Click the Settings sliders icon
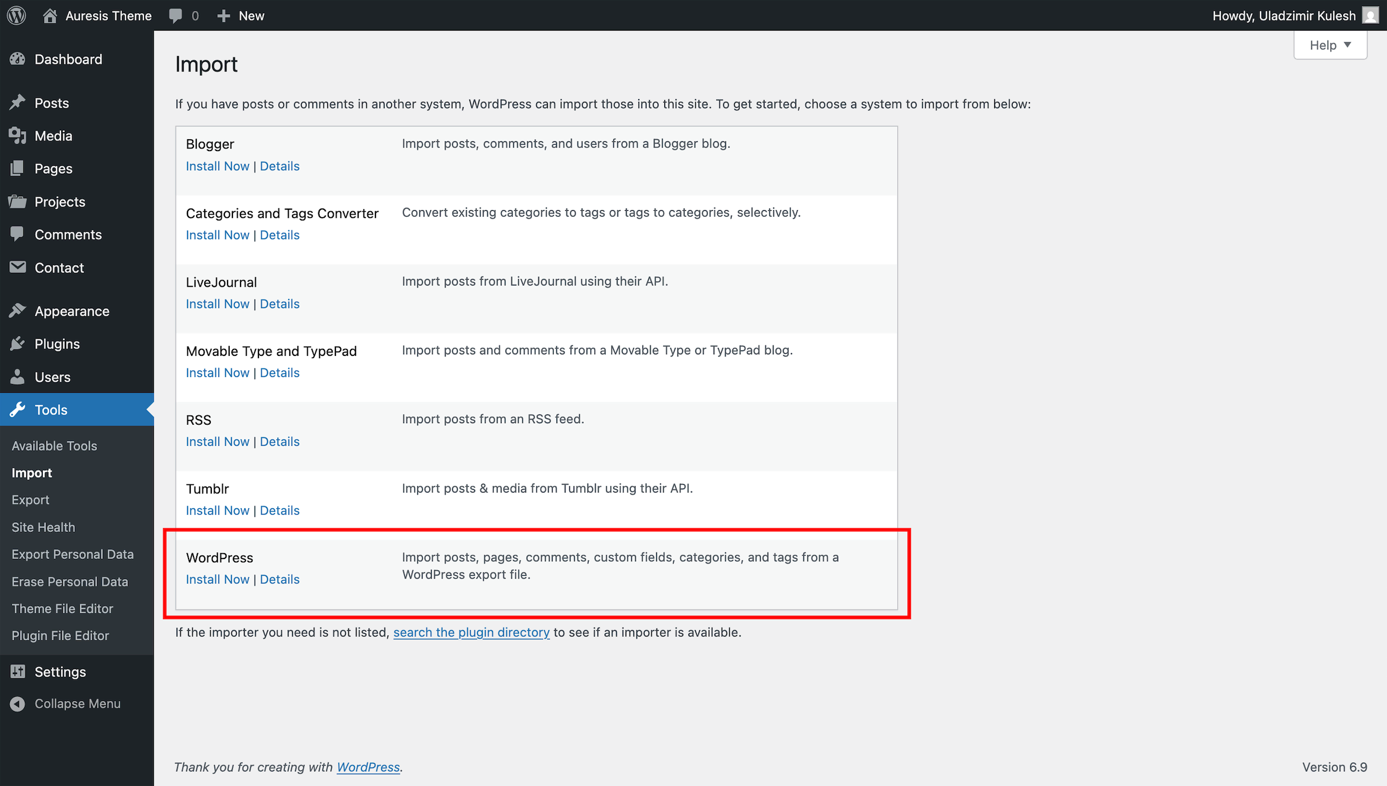 point(18,672)
